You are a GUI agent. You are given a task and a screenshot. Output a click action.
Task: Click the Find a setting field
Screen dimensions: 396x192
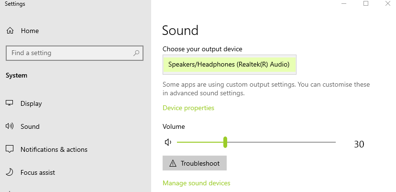75,53
